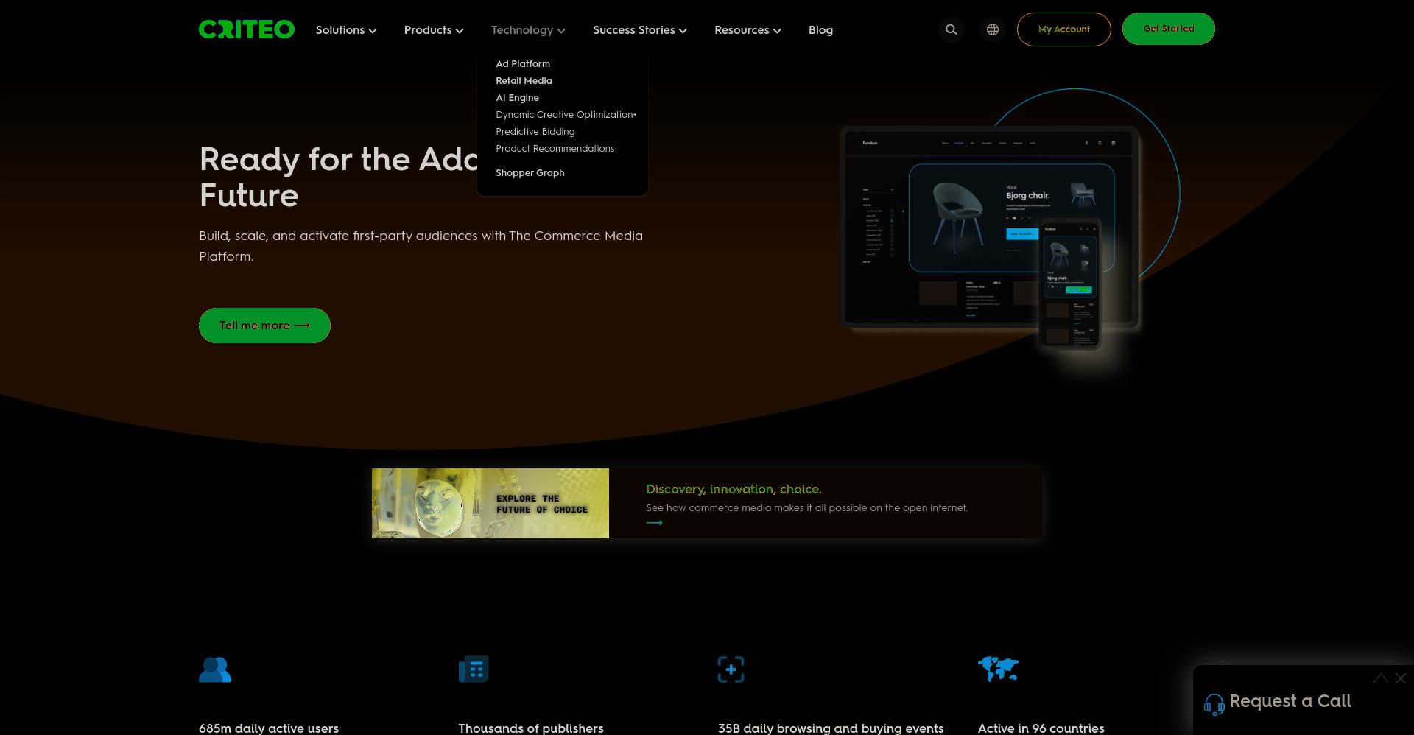Select Shopper Graph menu entry

point(530,173)
